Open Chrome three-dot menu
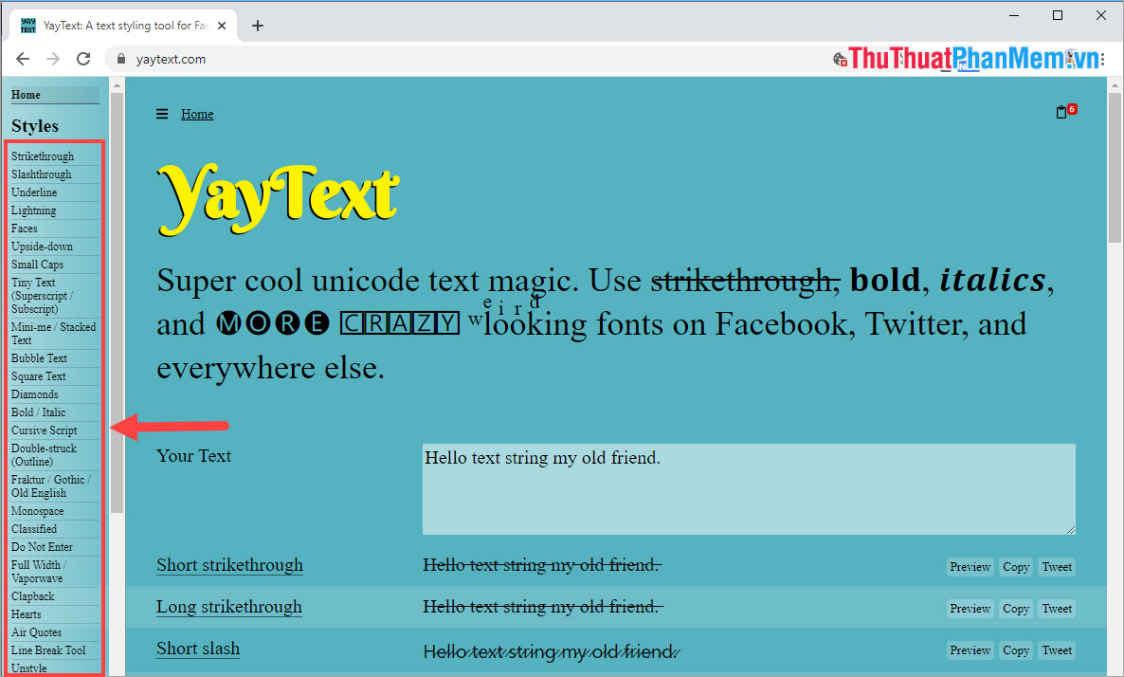Screen dimensions: 1124x677 [1102, 59]
